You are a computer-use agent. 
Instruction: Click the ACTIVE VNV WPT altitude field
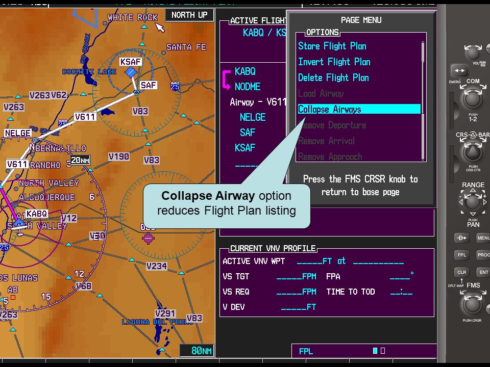click(x=314, y=261)
